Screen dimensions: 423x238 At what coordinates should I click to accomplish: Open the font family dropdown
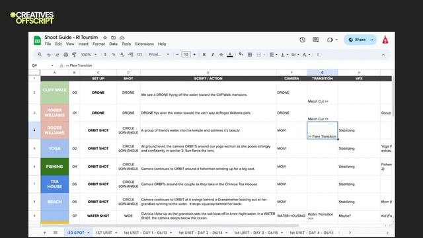(159, 54)
